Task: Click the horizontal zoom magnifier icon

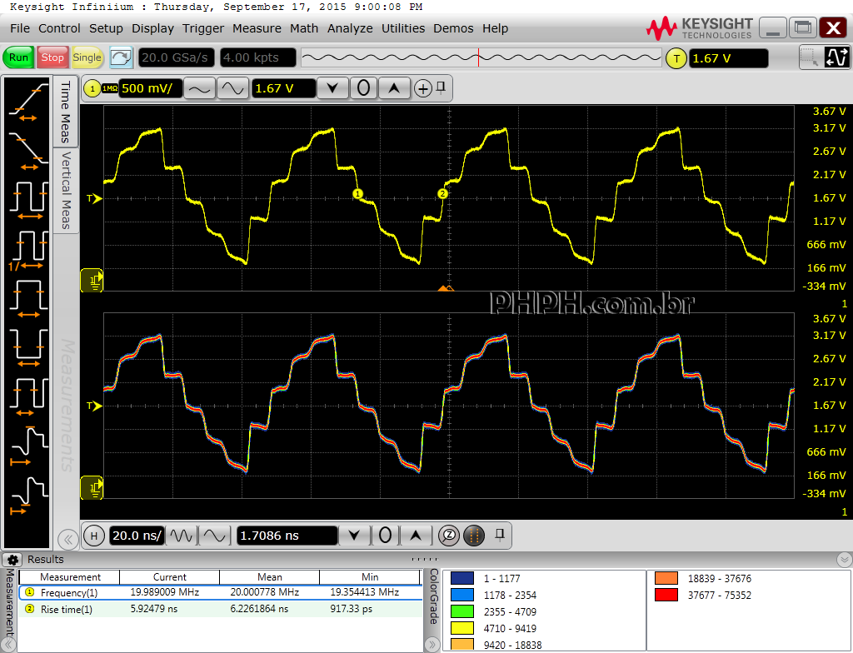Action: pyautogui.click(x=449, y=536)
